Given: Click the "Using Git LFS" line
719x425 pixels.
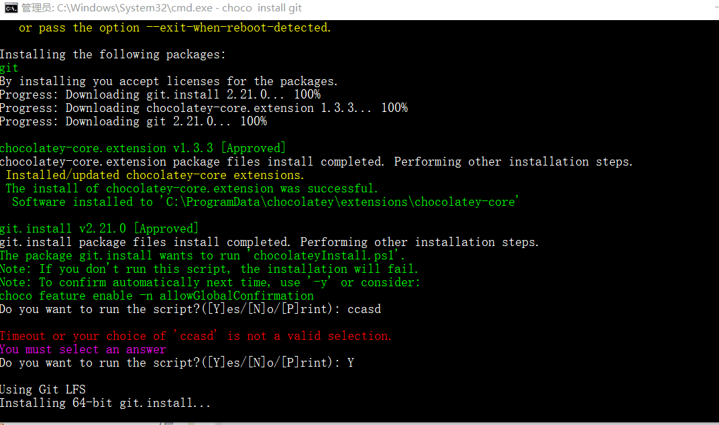Looking at the screenshot, I should (x=43, y=389).
